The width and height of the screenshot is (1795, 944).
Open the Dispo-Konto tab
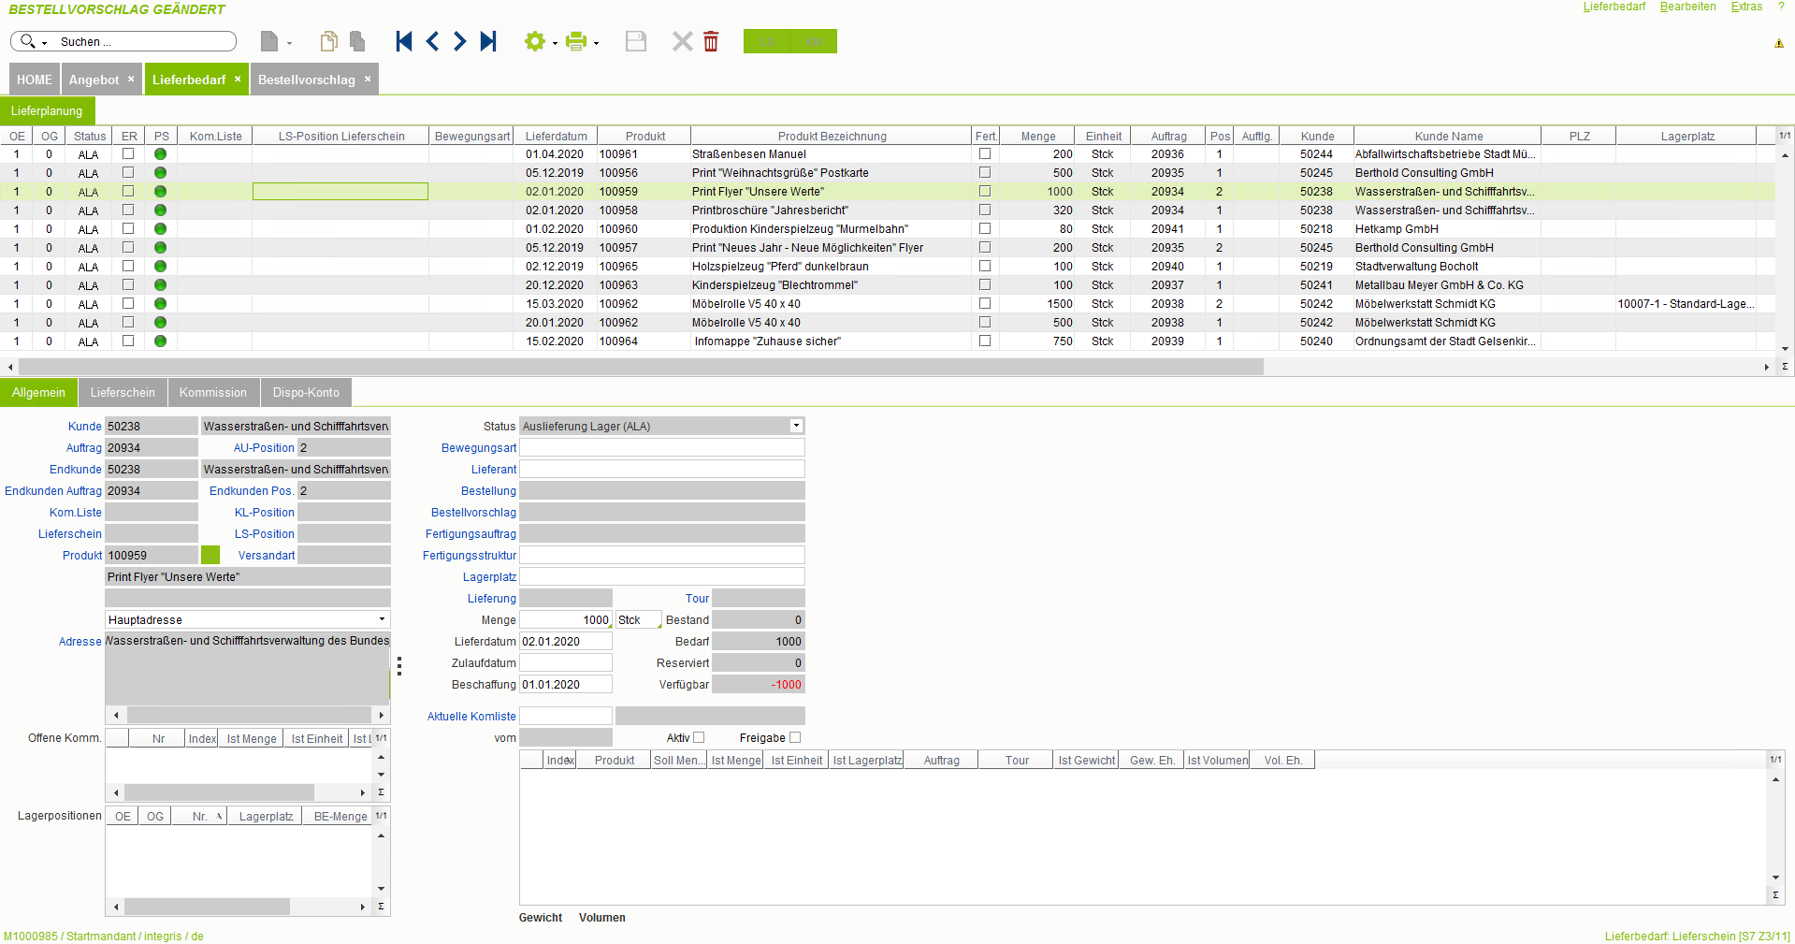pyautogui.click(x=306, y=392)
